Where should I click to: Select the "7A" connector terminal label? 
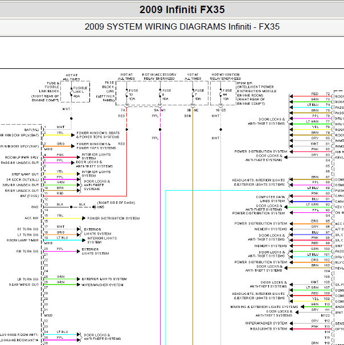123,110
